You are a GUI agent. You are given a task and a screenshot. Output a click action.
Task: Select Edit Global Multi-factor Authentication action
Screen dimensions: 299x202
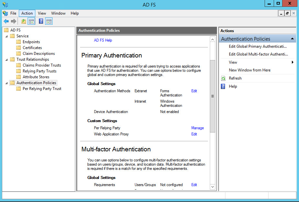pos(258,54)
